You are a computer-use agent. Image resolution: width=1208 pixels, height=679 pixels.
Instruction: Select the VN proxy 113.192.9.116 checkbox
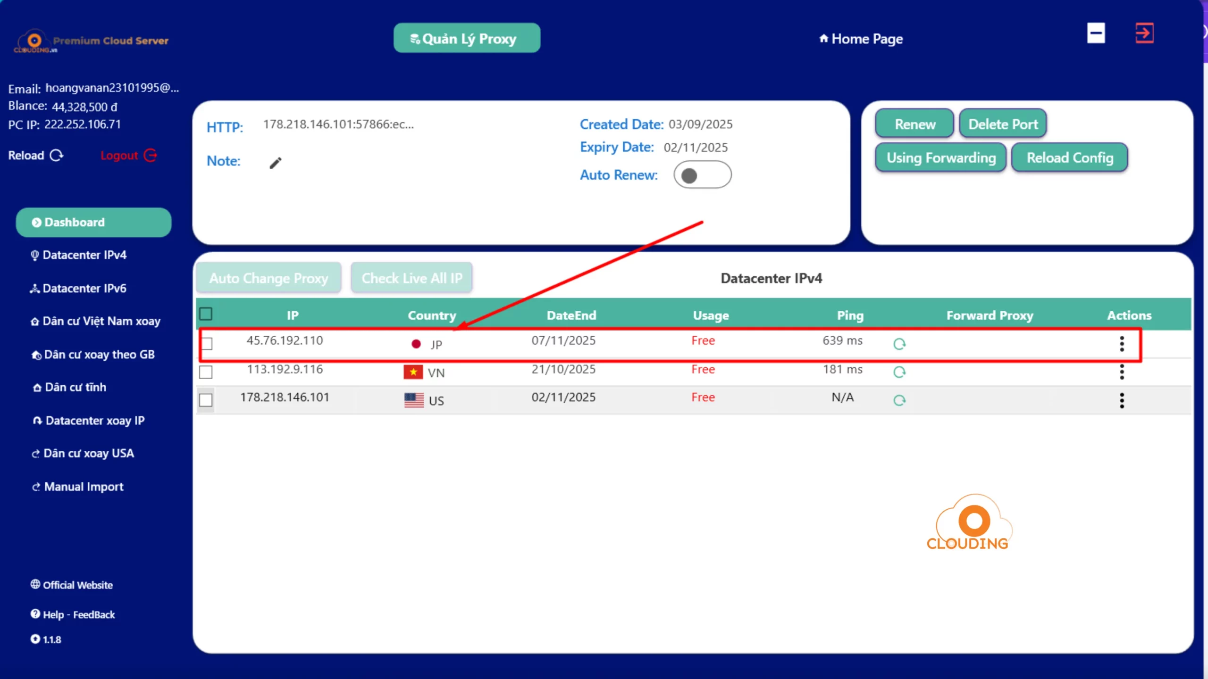(x=206, y=372)
